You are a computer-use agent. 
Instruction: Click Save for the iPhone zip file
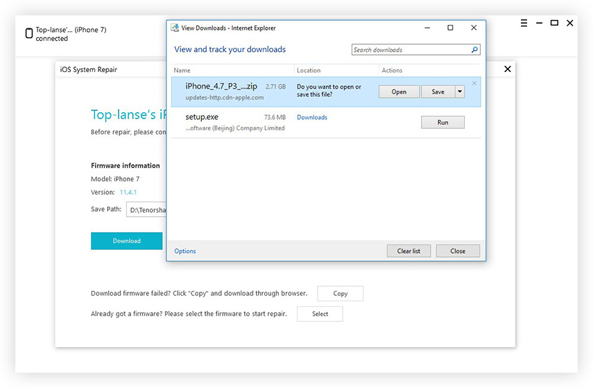pyautogui.click(x=438, y=92)
